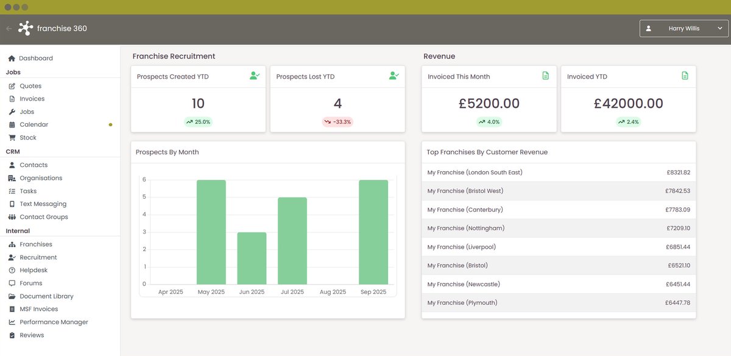The width and height of the screenshot is (731, 356).
Task: Click the Reviews clipboard icon in sidebar
Action: pyautogui.click(x=12, y=335)
